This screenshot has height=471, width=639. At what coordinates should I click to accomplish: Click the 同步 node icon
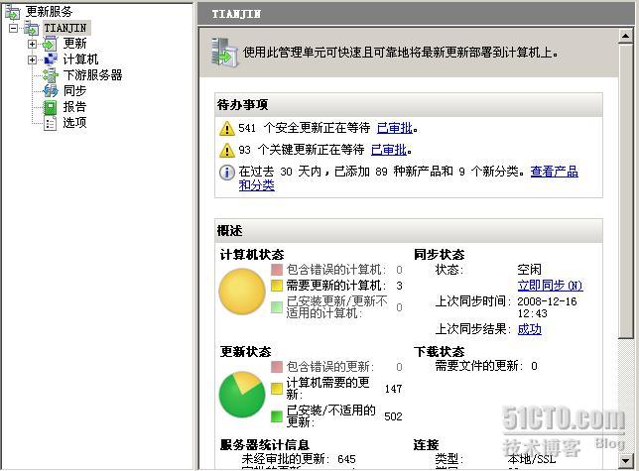[51, 91]
